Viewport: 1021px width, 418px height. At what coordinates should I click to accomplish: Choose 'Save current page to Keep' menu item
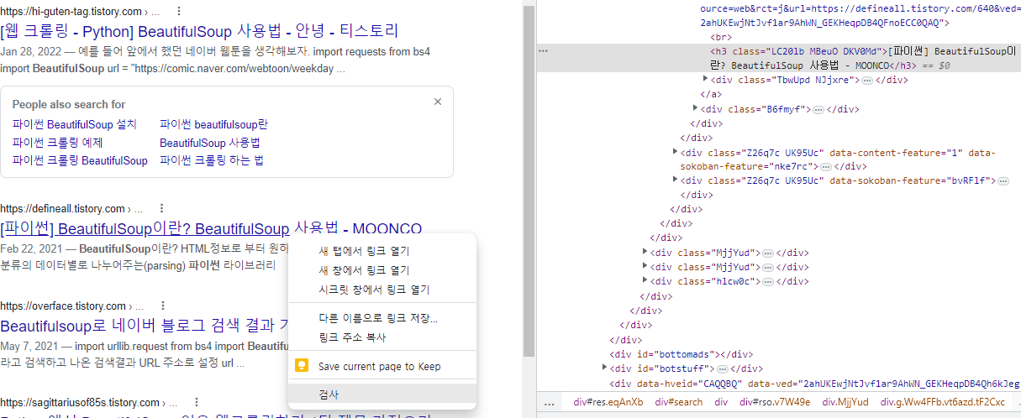pyautogui.click(x=382, y=366)
